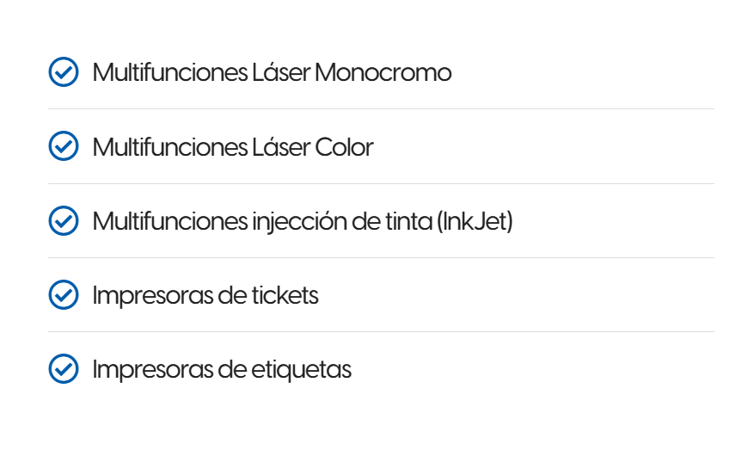Click the (InkJet) text in parentheses
This screenshot has height=450, width=748.
point(475,221)
